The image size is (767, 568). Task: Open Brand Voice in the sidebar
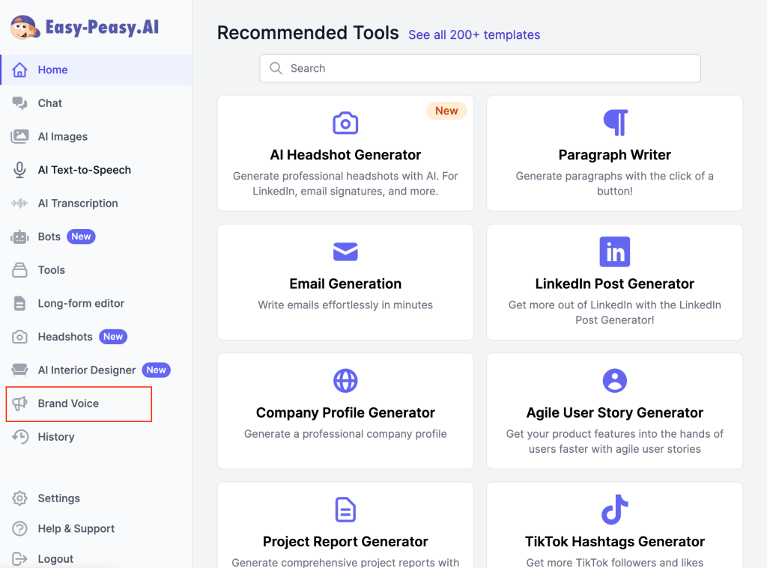click(x=68, y=403)
